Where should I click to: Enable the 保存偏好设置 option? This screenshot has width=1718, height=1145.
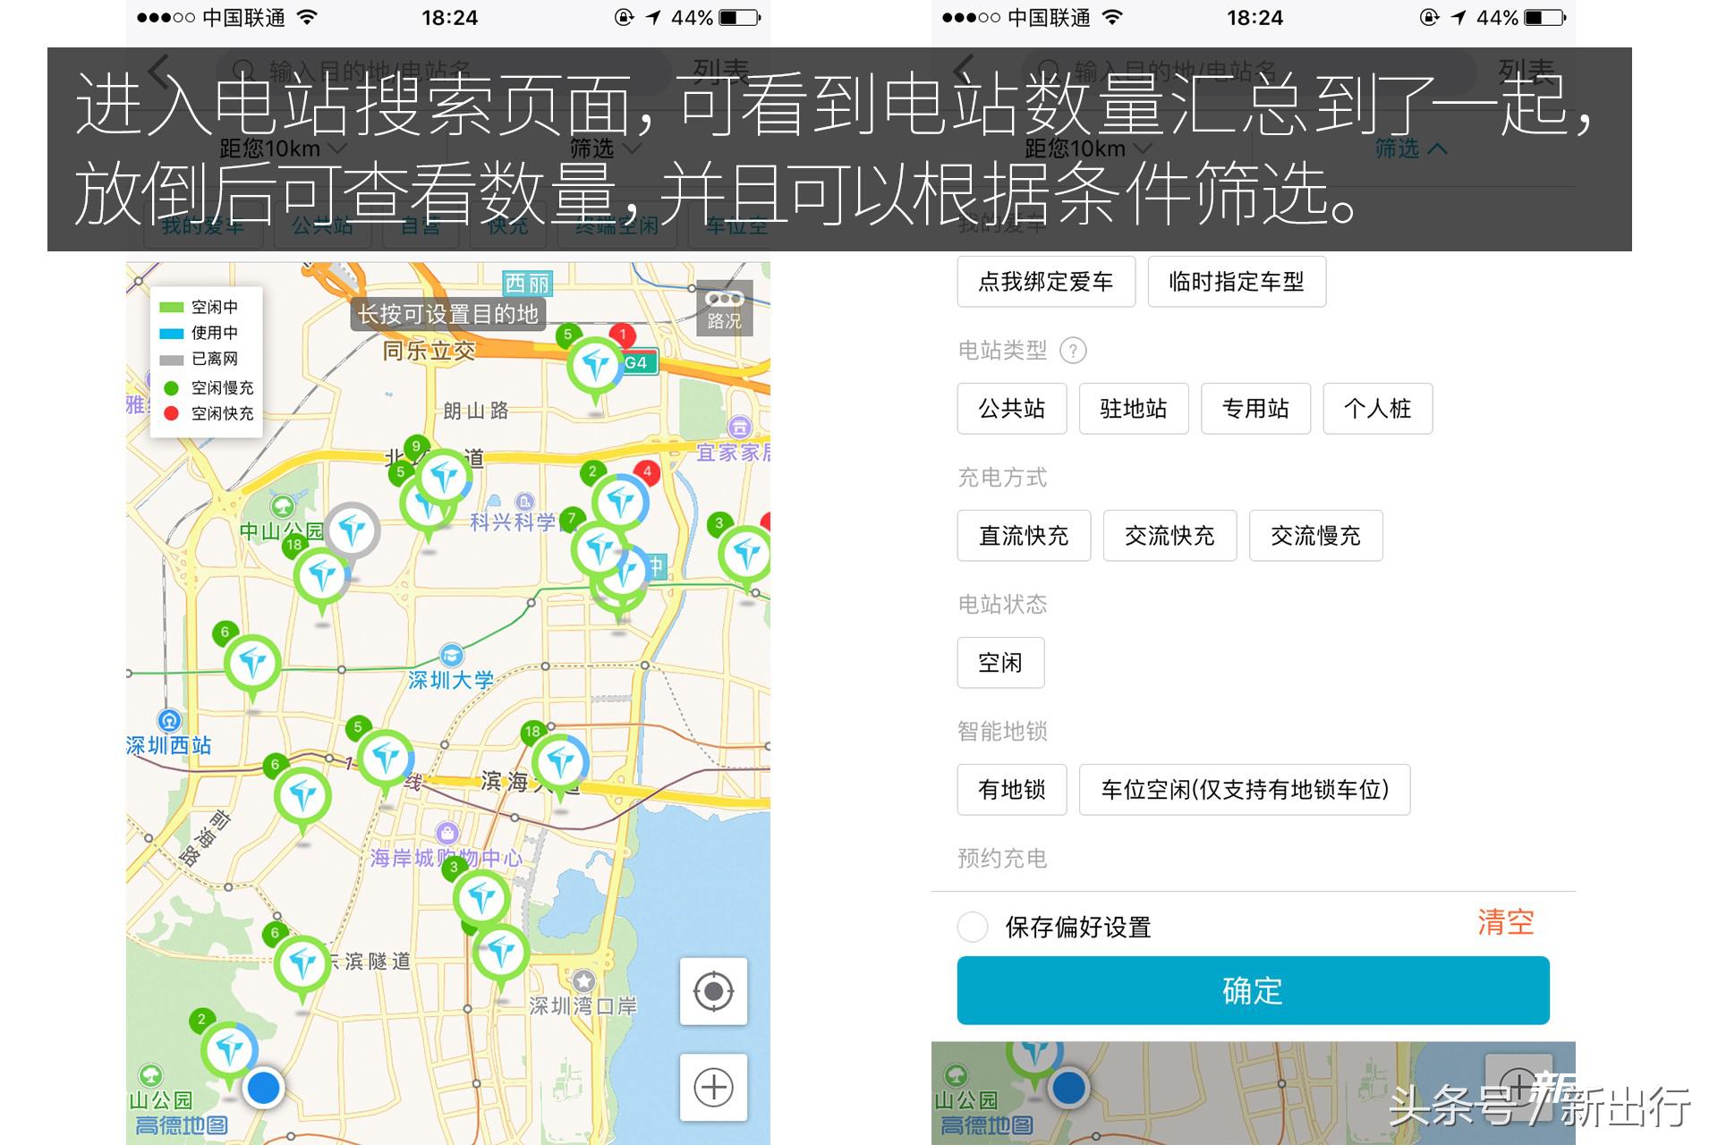tap(973, 928)
